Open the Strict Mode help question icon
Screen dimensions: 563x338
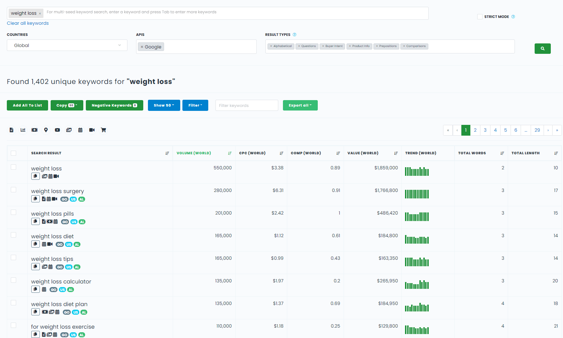click(x=513, y=17)
